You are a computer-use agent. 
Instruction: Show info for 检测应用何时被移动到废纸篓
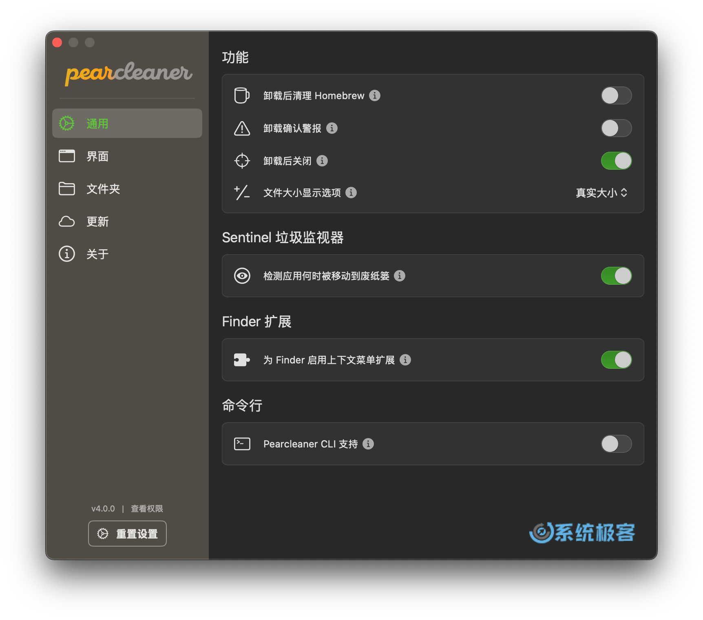pos(400,276)
